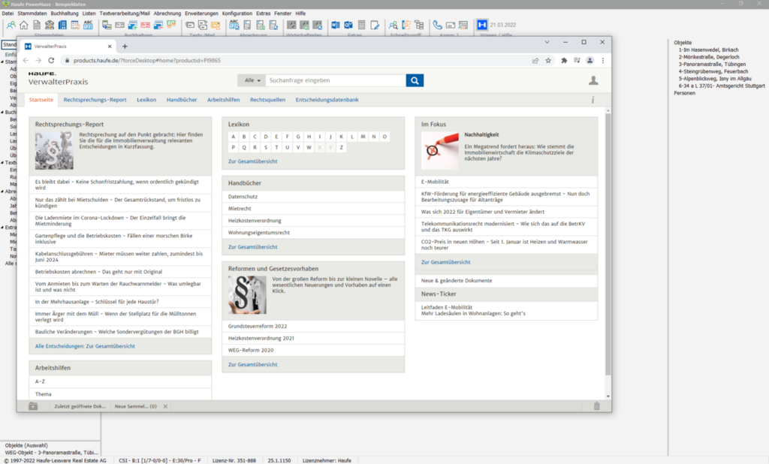
Task: Start search with the blue magnifier button
Action: coord(415,80)
